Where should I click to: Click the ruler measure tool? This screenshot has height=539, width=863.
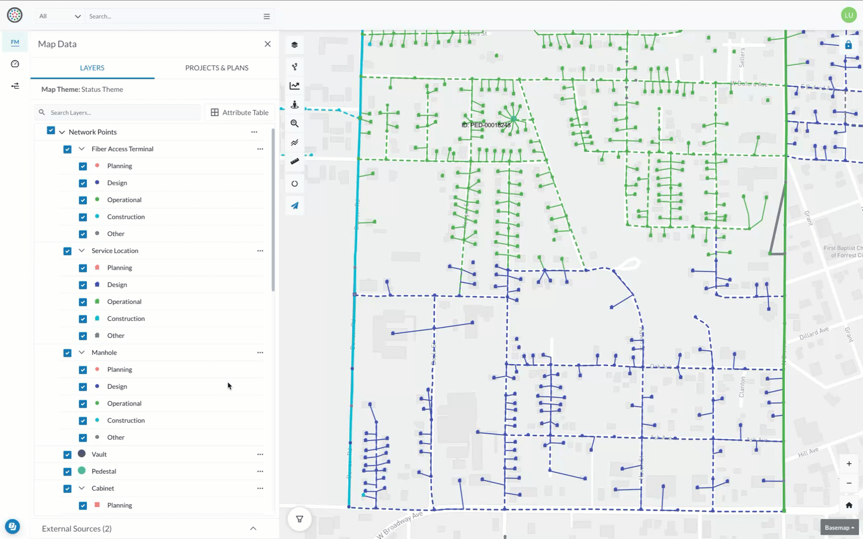tap(295, 162)
